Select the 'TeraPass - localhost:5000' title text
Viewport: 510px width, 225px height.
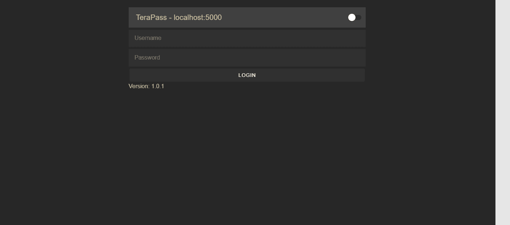[179, 17]
